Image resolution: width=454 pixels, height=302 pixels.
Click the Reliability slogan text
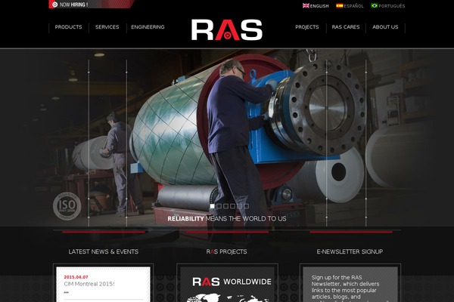click(x=227, y=219)
